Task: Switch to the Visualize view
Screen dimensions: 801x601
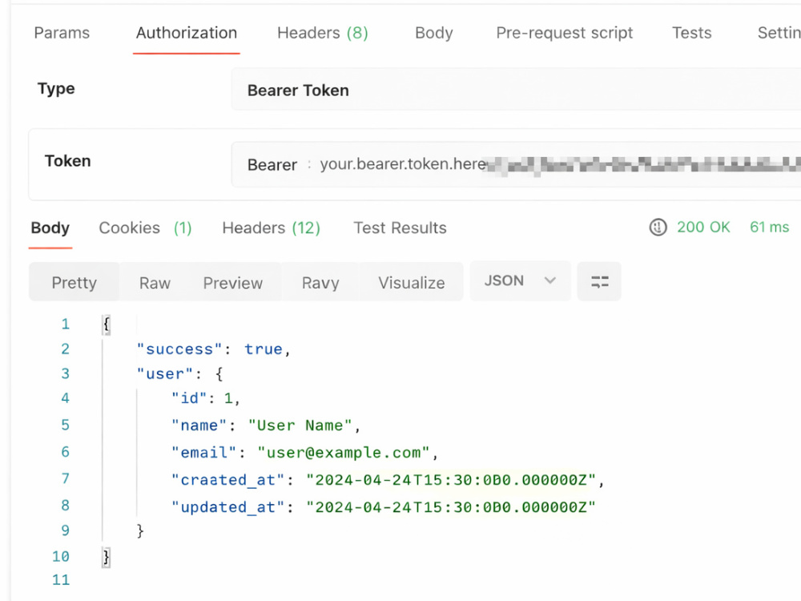Action: [x=411, y=282]
